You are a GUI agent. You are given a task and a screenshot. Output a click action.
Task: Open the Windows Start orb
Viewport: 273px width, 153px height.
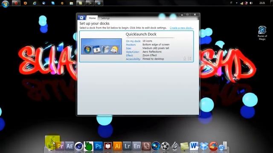(x=5, y=3)
